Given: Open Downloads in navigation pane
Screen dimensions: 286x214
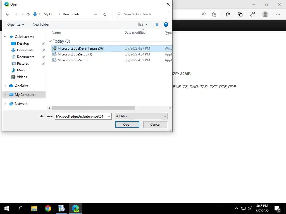Looking at the screenshot, I should click(25, 50).
